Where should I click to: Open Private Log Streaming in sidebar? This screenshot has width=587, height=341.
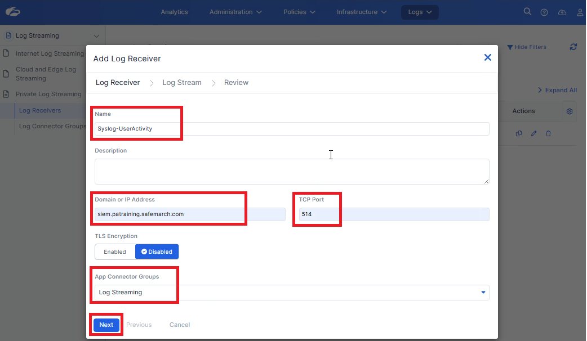pyautogui.click(x=48, y=94)
